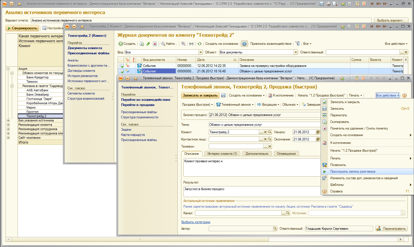Image resolution: width=414 pixels, height=247 pixels.
Task: Select Банк-Кредитор in the report tree
Action: pos(37,77)
